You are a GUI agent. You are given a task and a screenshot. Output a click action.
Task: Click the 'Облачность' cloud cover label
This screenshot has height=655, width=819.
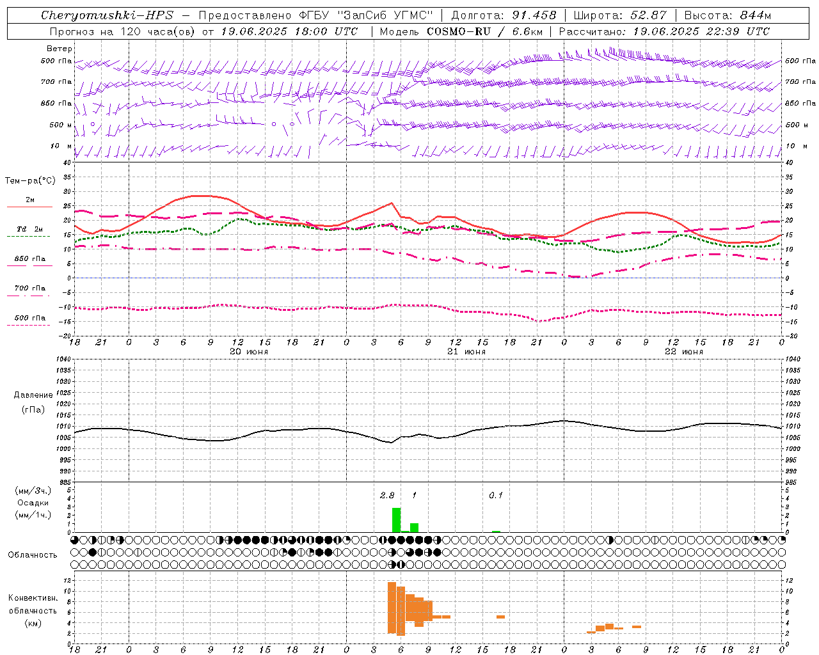pos(33,555)
